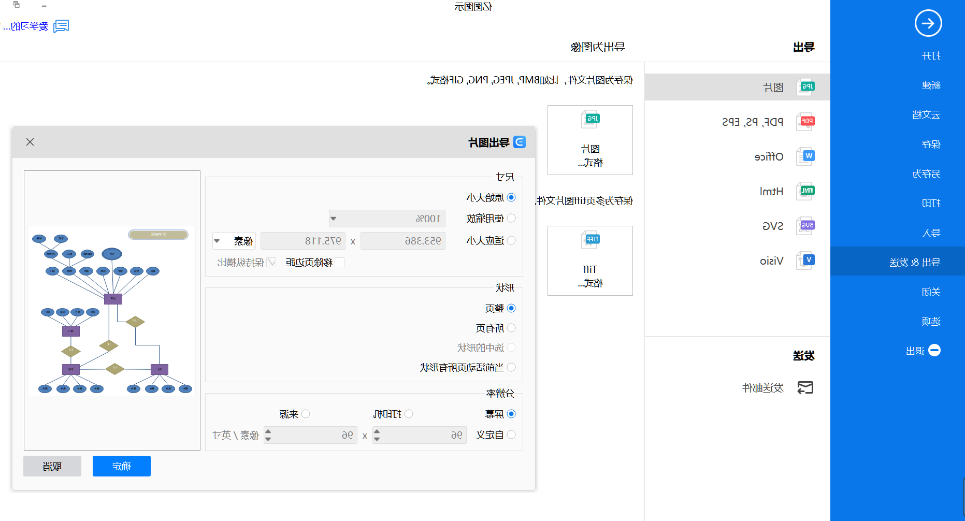Click the 811.179 height field
Screen dimensions: 965x521
303,241
